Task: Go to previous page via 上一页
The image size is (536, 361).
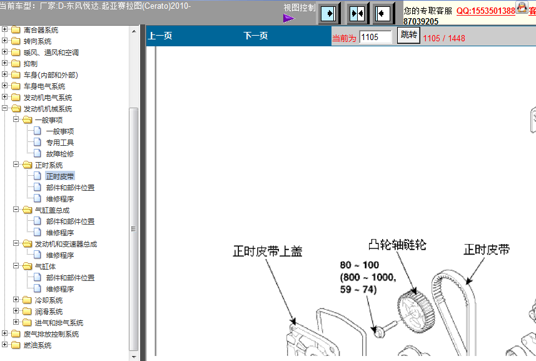Action: click(x=160, y=36)
